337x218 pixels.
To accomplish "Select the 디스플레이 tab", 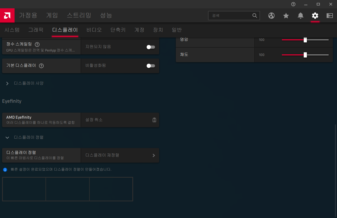I will click(x=65, y=30).
